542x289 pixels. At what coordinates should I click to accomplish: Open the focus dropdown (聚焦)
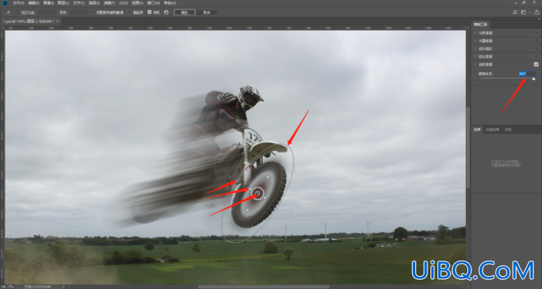click(x=87, y=12)
